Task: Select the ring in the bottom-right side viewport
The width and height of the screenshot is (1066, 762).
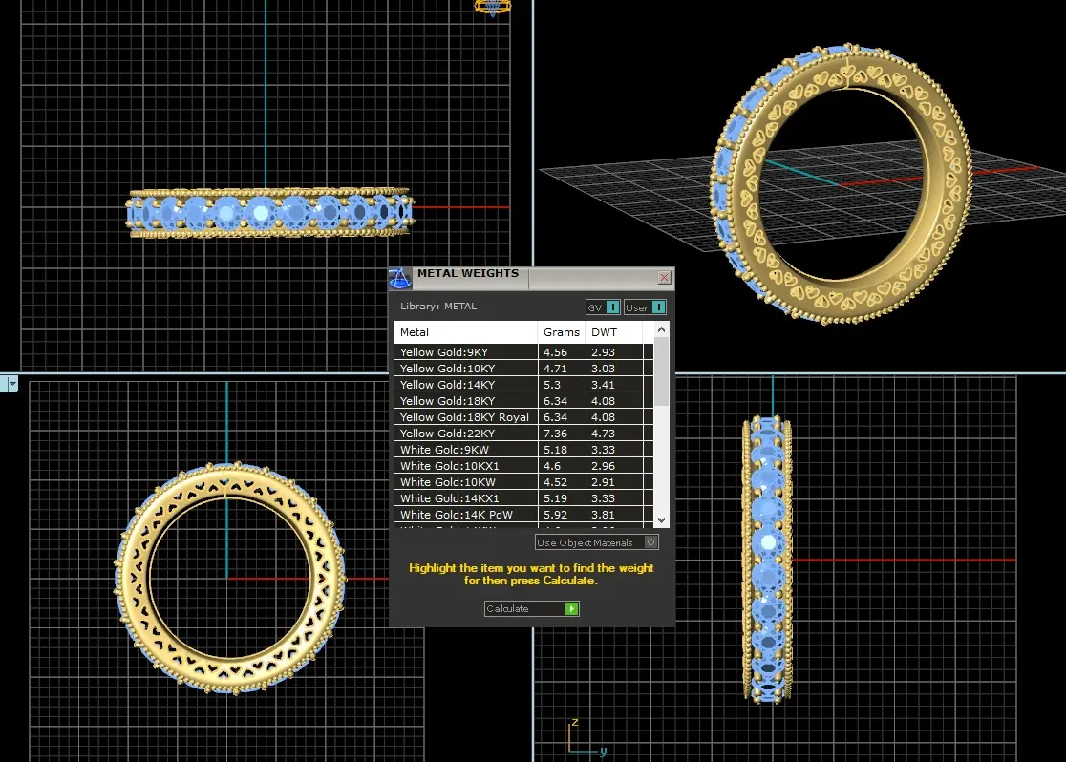Action: coord(768,559)
